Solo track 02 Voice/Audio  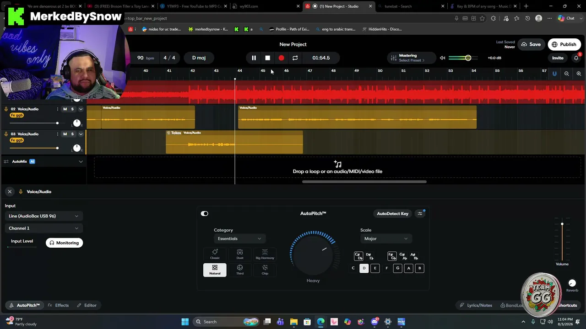(72, 109)
